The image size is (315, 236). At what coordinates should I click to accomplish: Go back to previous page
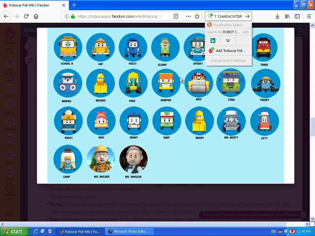[x=6, y=16]
